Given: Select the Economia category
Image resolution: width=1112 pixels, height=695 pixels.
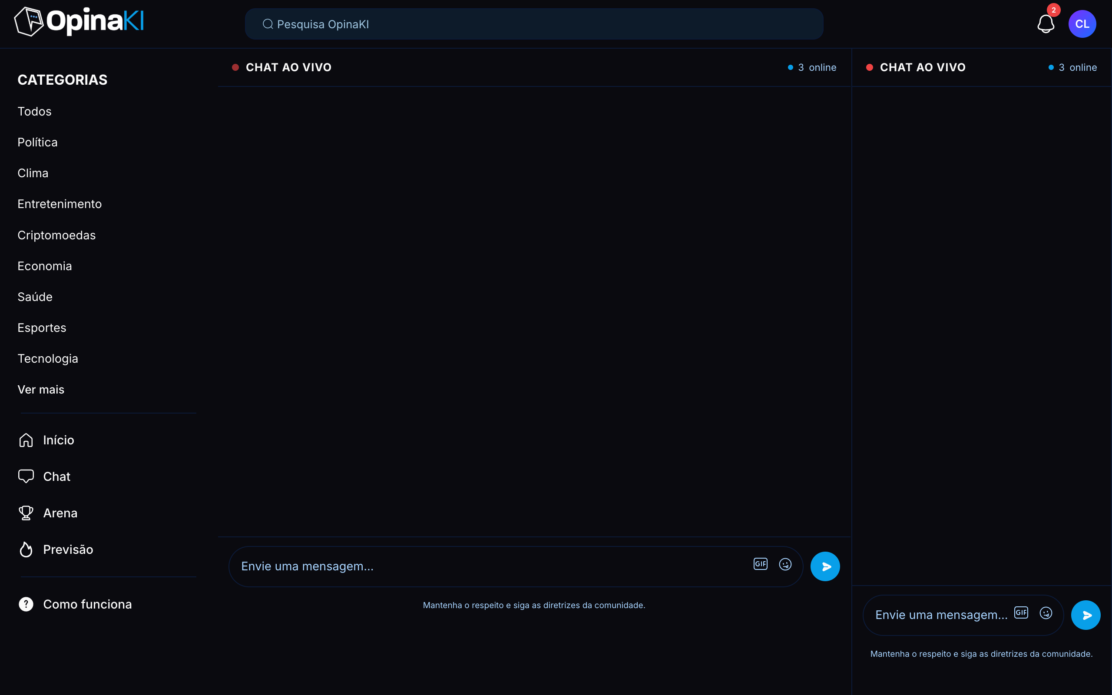Looking at the screenshot, I should (45, 266).
